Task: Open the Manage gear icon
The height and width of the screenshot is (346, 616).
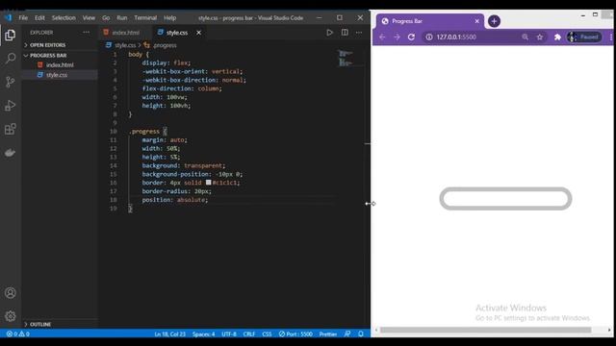Action: tap(11, 316)
